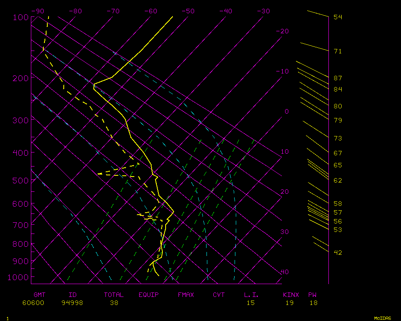This screenshot has height=321, width=401.
Task: Click the FMAX label
Action: [x=186, y=295]
